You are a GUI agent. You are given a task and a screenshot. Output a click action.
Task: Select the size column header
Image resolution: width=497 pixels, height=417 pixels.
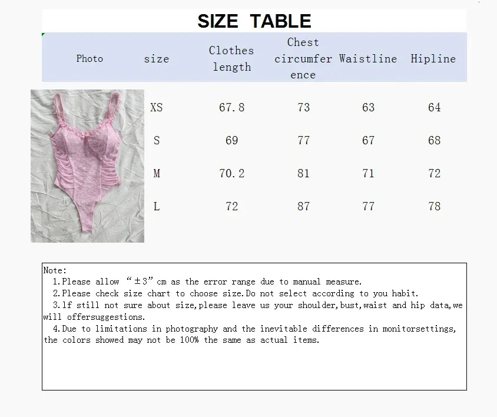coord(156,58)
